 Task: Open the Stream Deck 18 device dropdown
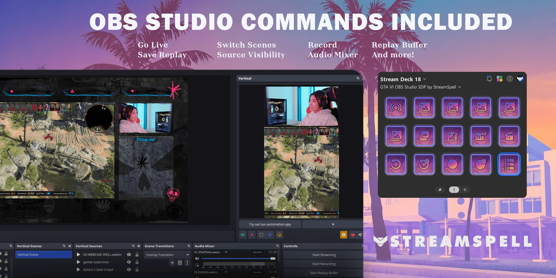425,79
